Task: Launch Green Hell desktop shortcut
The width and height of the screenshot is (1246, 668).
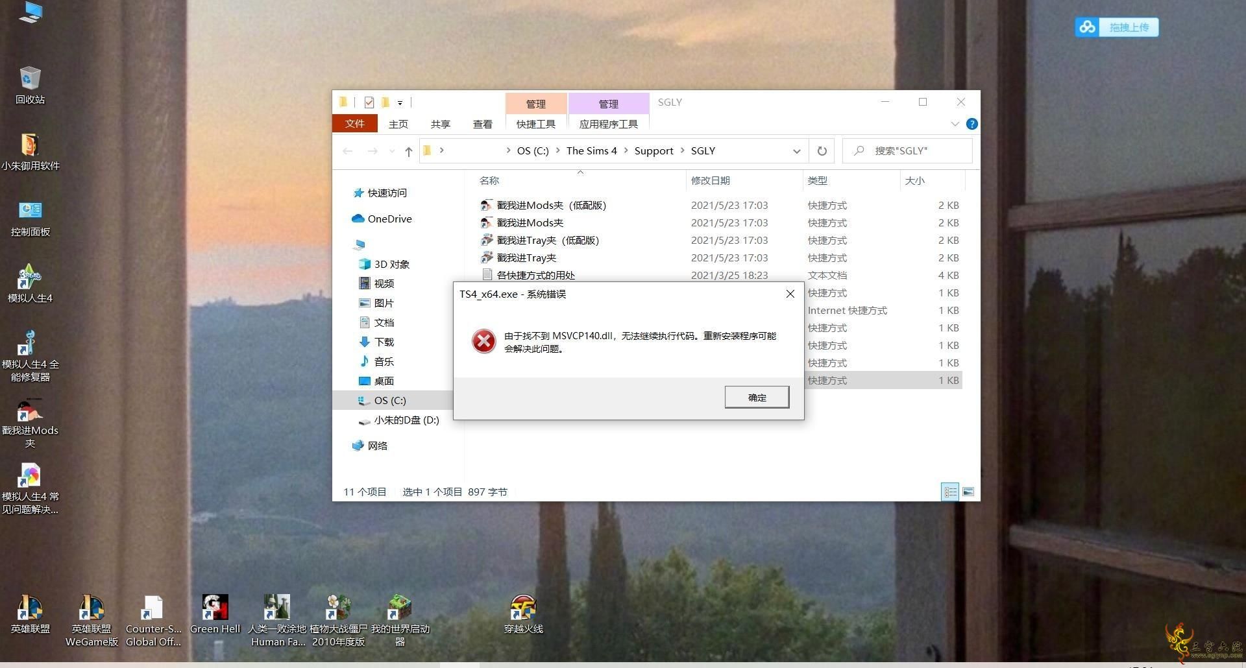Action: pos(215,614)
